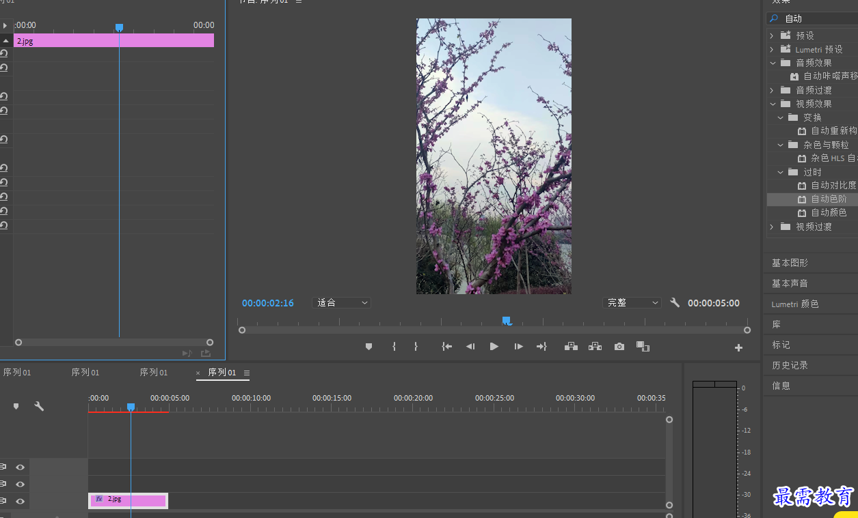Click the Extract button
The height and width of the screenshot is (518, 858).
[x=595, y=347]
